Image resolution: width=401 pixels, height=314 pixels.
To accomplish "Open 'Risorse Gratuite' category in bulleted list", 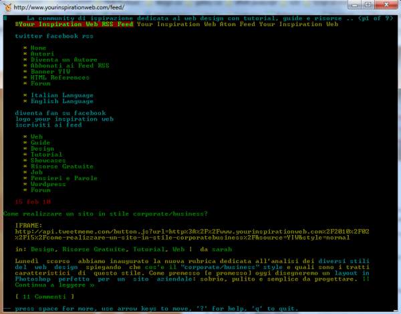I will pyautogui.click(x=62, y=166).
